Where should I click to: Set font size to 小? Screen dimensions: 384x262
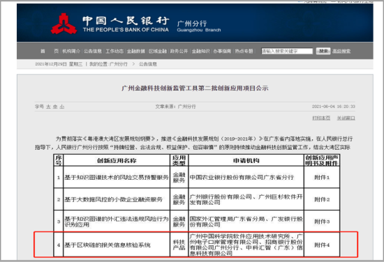(x=62, y=107)
